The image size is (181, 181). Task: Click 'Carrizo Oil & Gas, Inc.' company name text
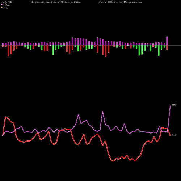(111, 2)
